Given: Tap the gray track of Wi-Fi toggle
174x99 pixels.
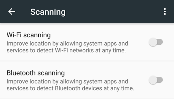Looking at the screenshot, I should point(160,42).
